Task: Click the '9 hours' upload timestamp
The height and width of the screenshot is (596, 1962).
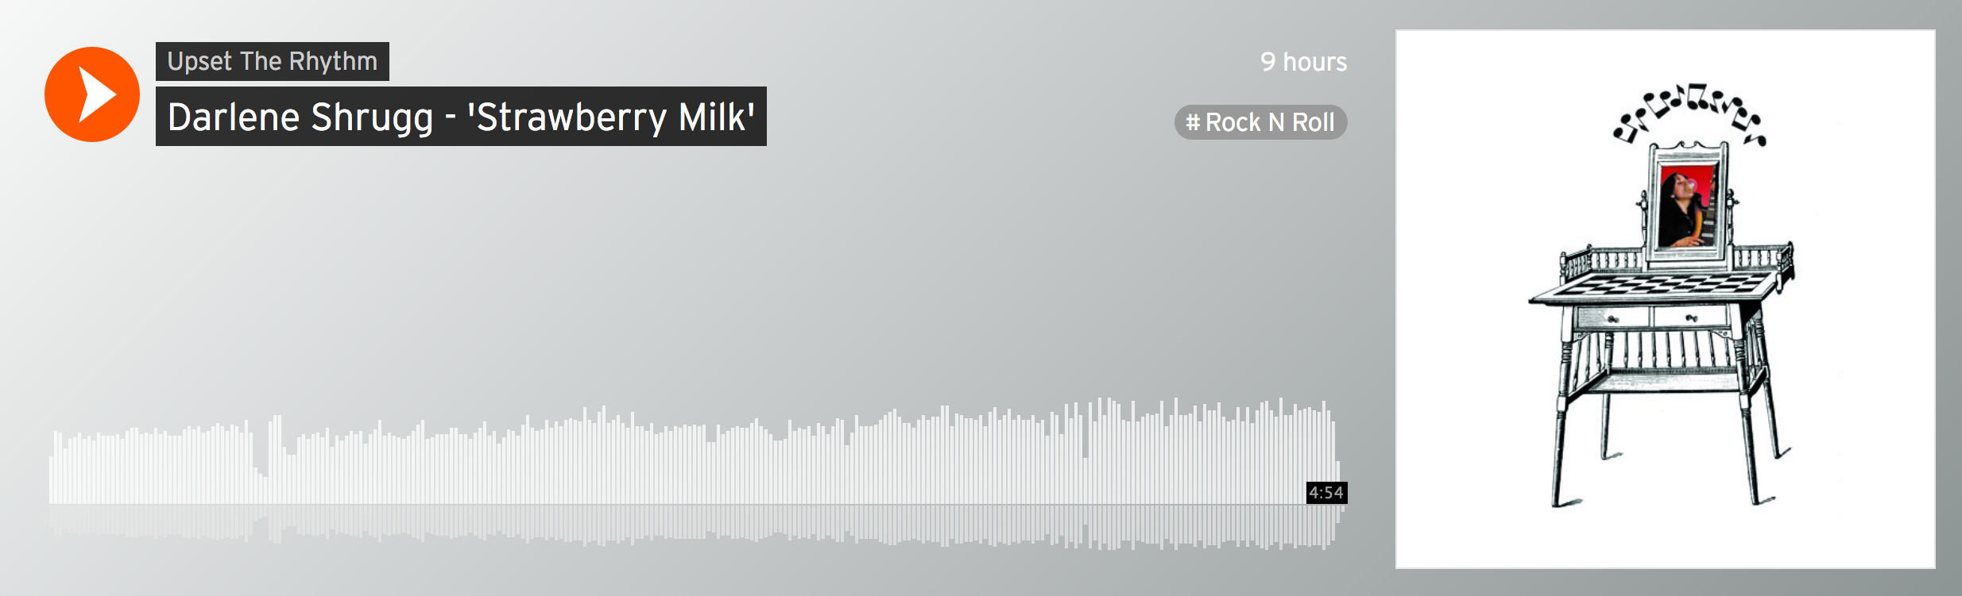Action: [x=1303, y=62]
